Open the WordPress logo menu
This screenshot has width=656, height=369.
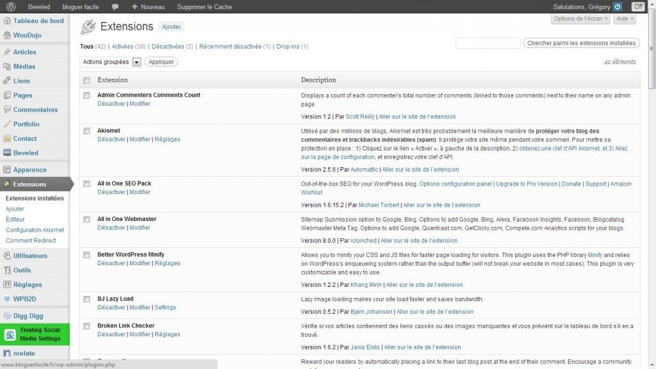(x=11, y=6)
